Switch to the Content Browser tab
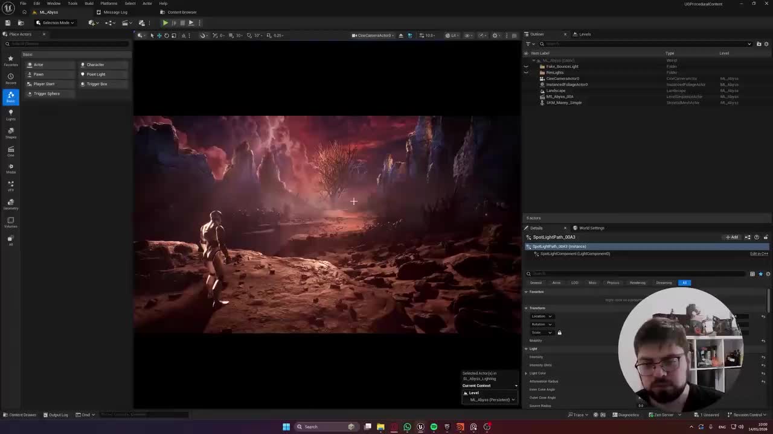Screen dimensions: 773x434 click(178, 12)
